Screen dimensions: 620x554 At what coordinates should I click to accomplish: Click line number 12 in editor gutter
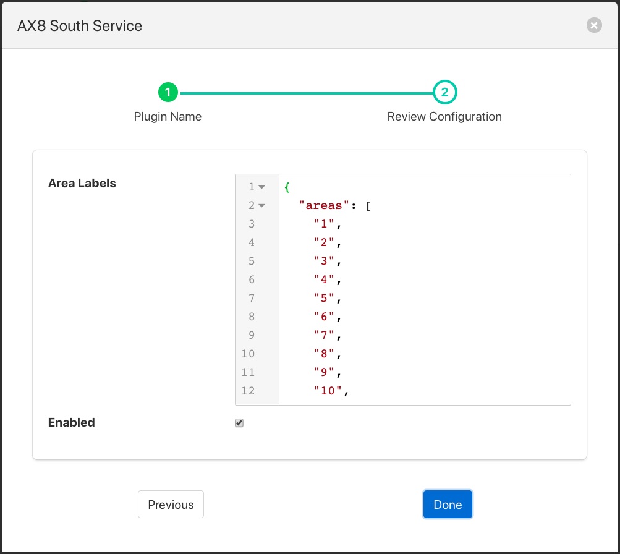click(x=248, y=391)
